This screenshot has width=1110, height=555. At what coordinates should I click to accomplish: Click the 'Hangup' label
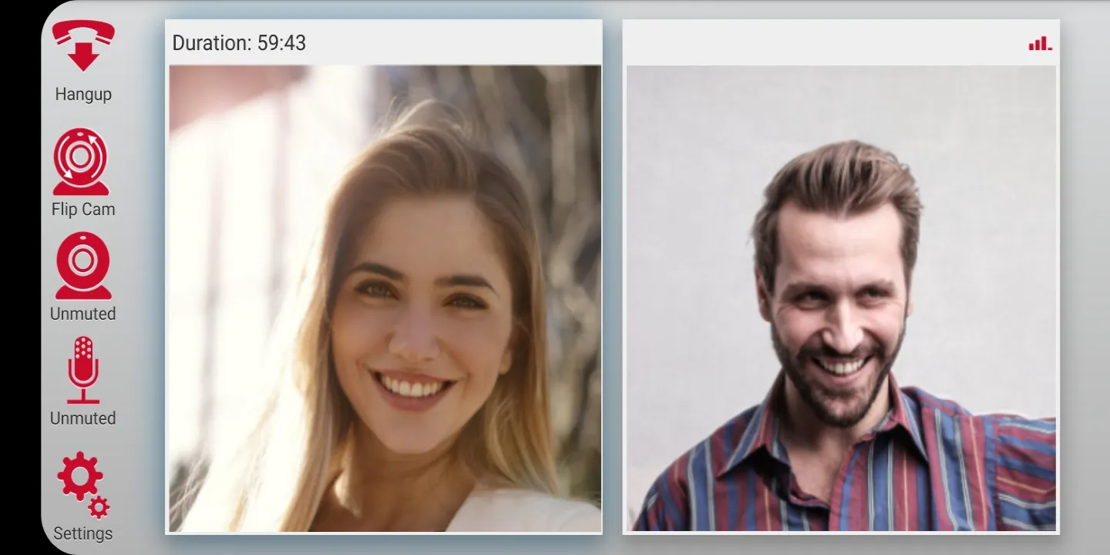coord(83,94)
